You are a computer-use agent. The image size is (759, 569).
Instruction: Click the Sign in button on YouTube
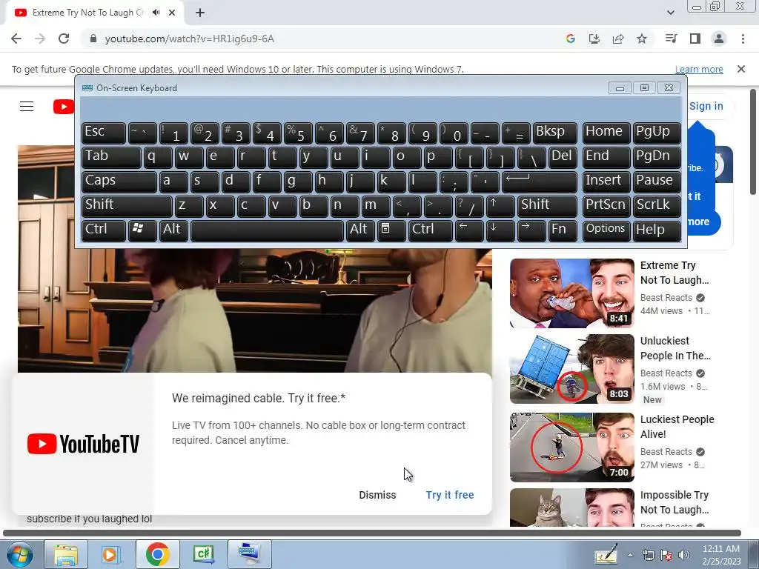pyautogui.click(x=706, y=106)
